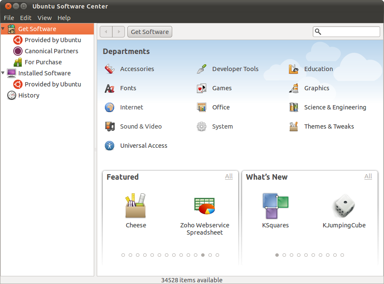Show all Featured apps via All link

pyautogui.click(x=229, y=176)
